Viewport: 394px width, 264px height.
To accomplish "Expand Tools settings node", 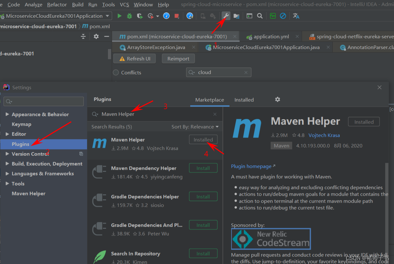I will click(x=7, y=183).
